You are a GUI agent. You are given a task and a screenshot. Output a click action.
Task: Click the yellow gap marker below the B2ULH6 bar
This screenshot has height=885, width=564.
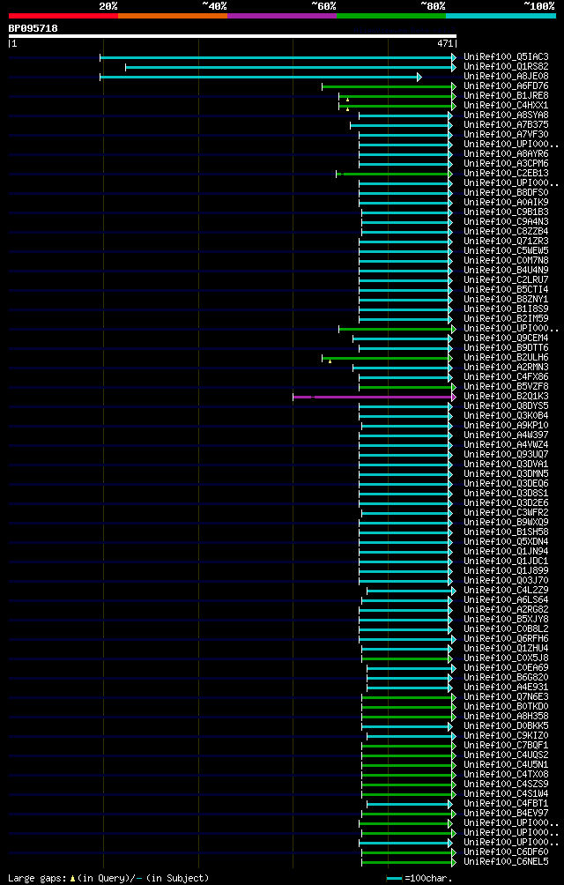[330, 361]
